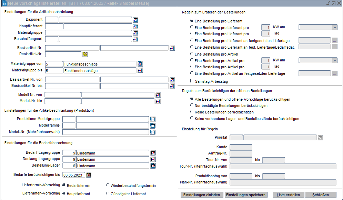This screenshot has height=200, width=343.
Task: Click lookup icon beside Hauptlieferant field
Action: click(135, 27)
